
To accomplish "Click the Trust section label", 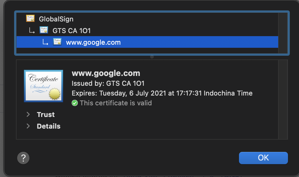I will (x=46, y=115).
